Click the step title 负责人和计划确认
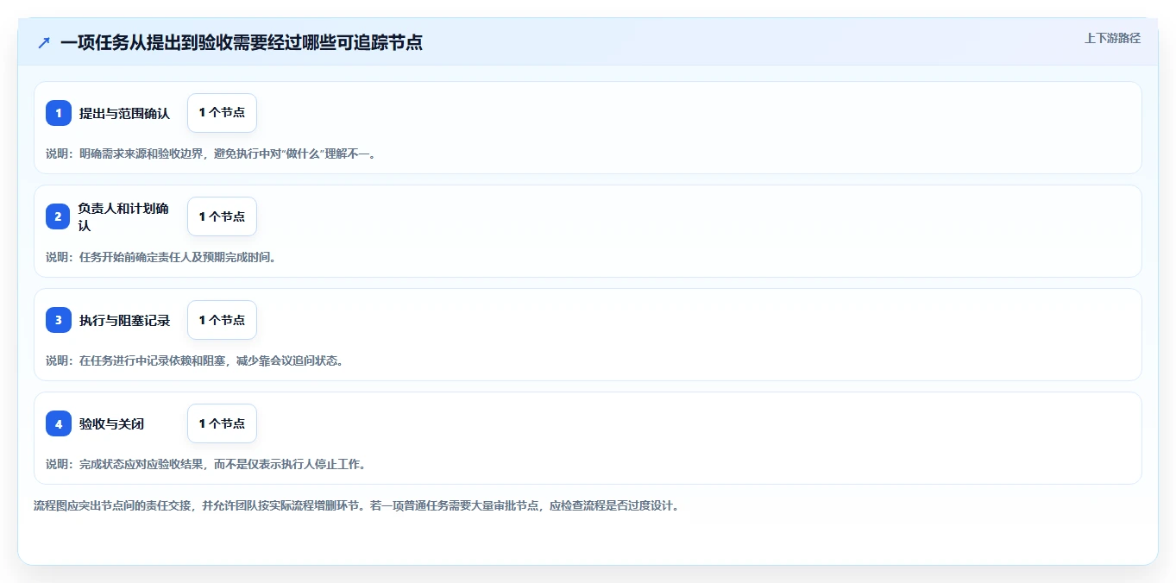This screenshot has width=1176, height=583. (123, 216)
